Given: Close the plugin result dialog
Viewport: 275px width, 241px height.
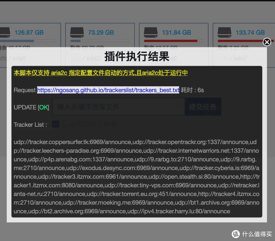Looking at the screenshot, I should tap(267, 42).
